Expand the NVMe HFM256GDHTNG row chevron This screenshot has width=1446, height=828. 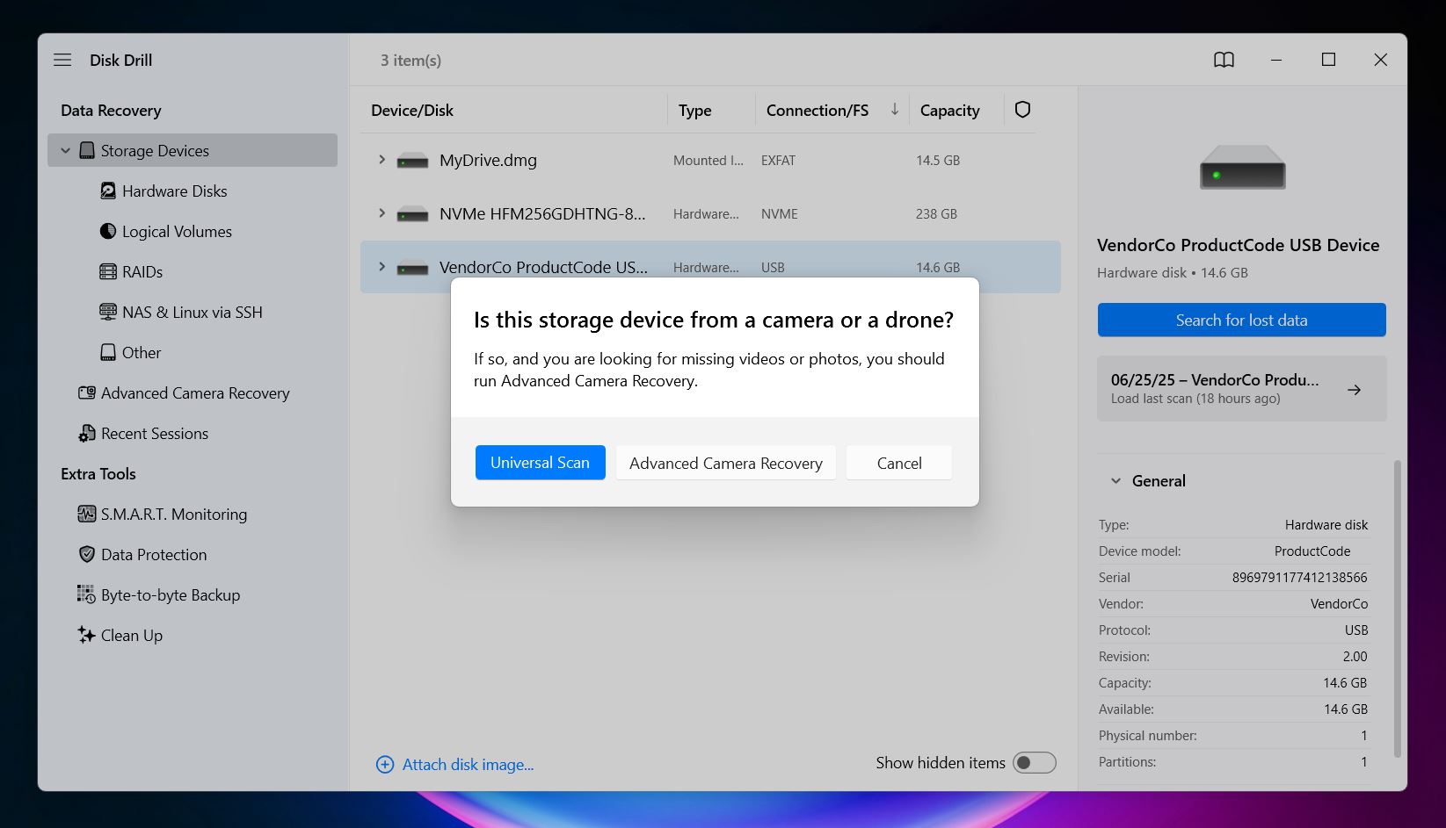tap(381, 213)
